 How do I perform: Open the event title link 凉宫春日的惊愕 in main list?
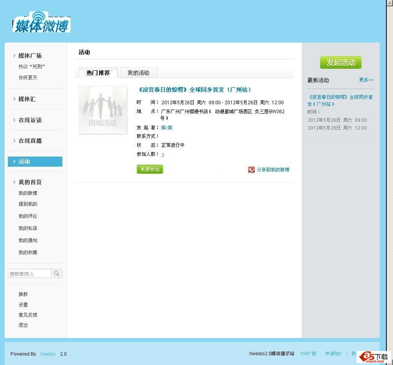tap(194, 90)
